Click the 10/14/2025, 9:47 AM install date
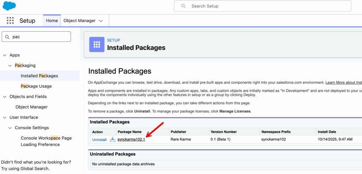 coord(335,139)
